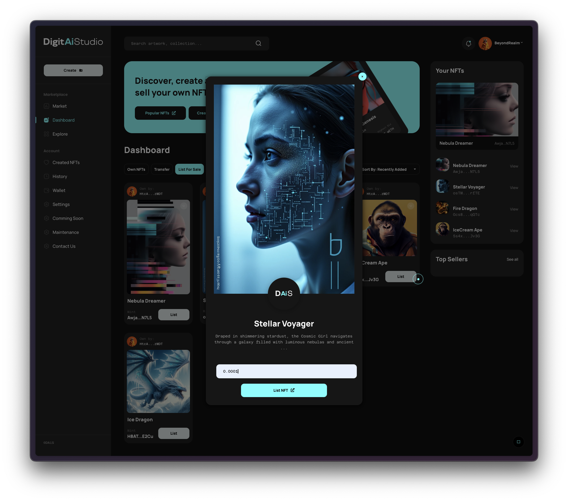
Task: Click the Market sidebar icon
Action: [46, 106]
